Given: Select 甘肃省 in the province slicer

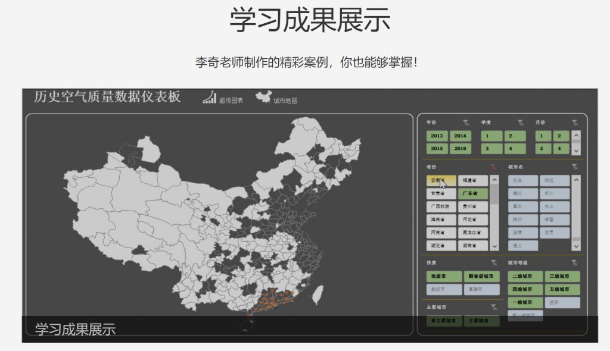Looking at the screenshot, I should [441, 193].
